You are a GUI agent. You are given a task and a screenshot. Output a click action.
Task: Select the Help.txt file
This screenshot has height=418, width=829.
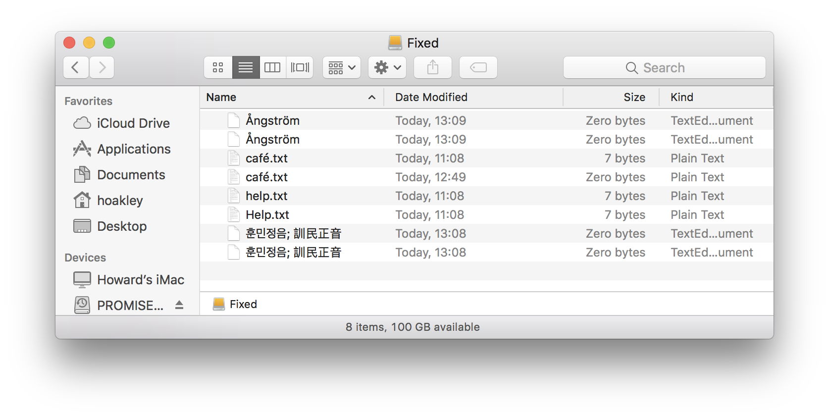click(267, 215)
